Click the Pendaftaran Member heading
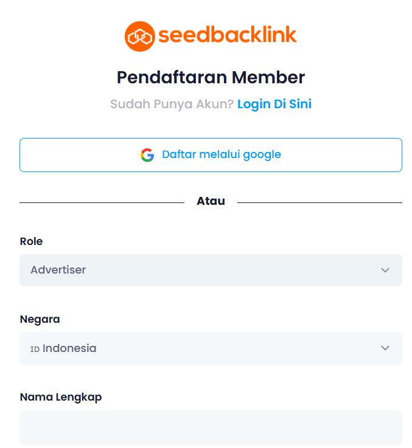 tap(211, 77)
